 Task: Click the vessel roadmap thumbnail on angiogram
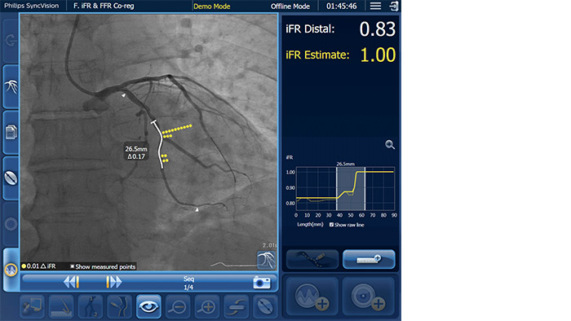pyautogui.click(x=266, y=260)
